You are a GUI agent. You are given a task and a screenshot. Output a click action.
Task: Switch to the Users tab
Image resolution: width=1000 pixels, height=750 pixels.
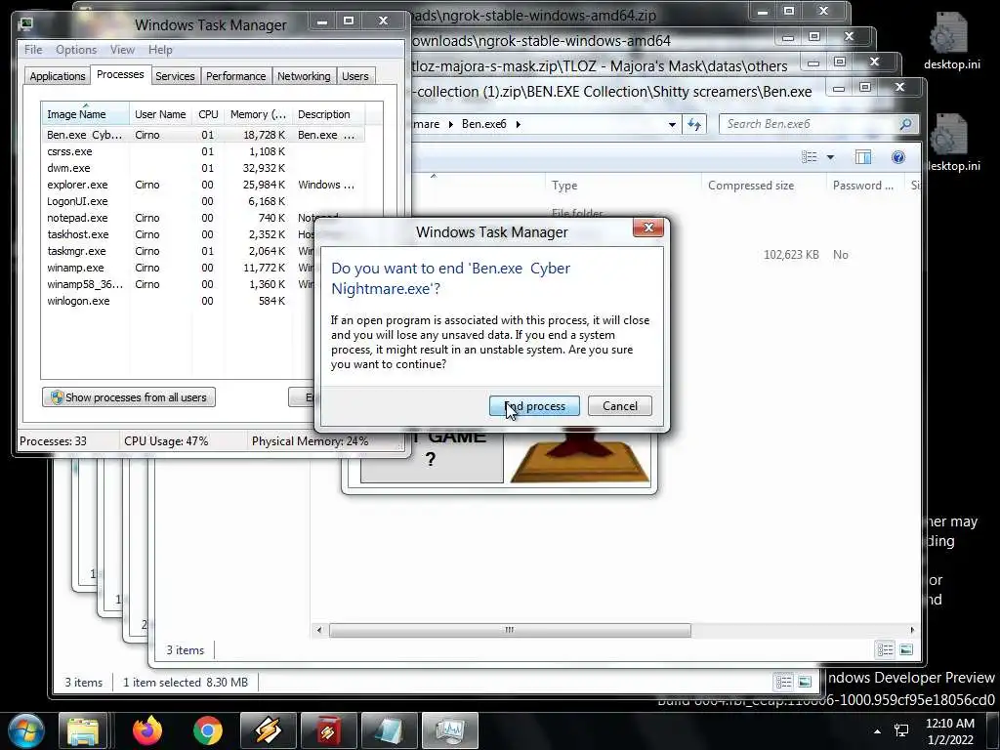click(x=354, y=76)
